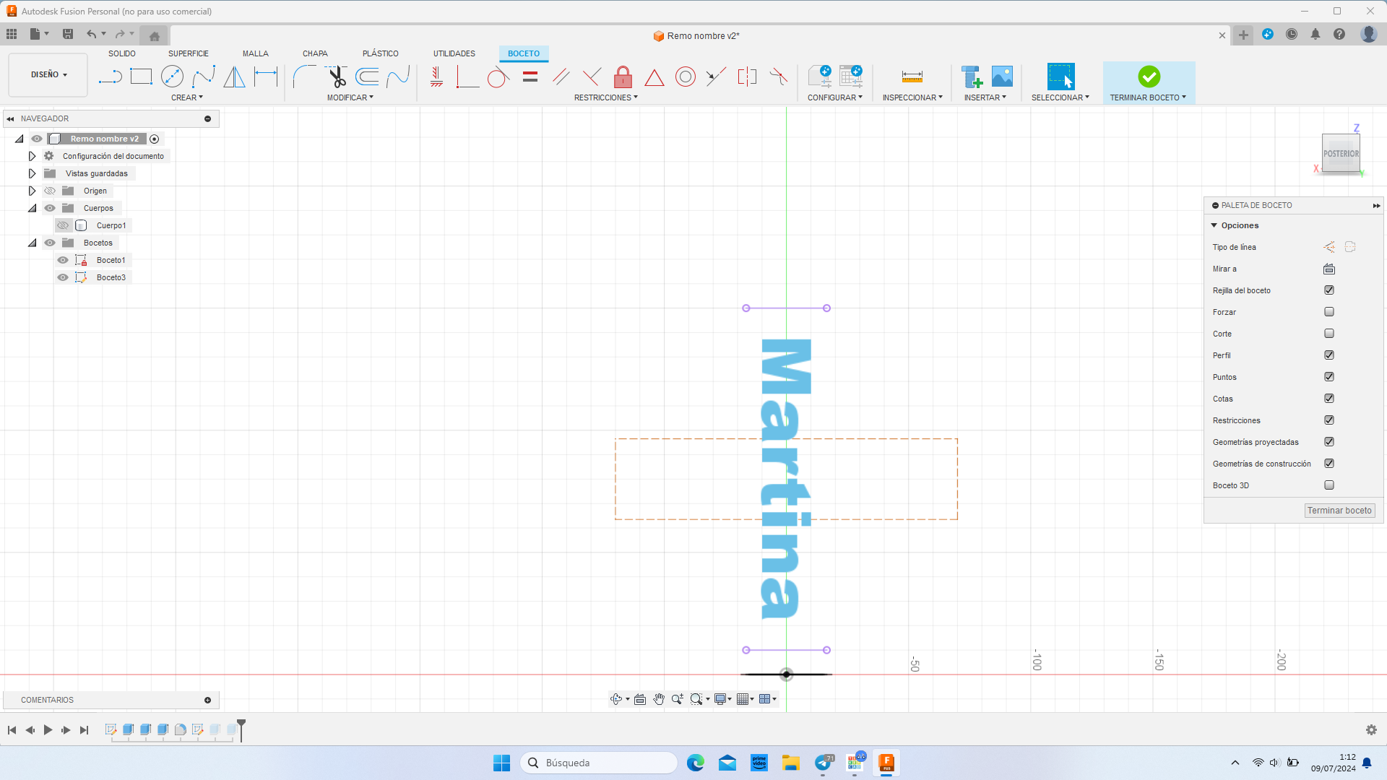Open the Windows Start menu

click(501, 763)
